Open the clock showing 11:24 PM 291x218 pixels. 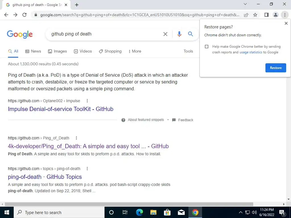click(x=267, y=212)
